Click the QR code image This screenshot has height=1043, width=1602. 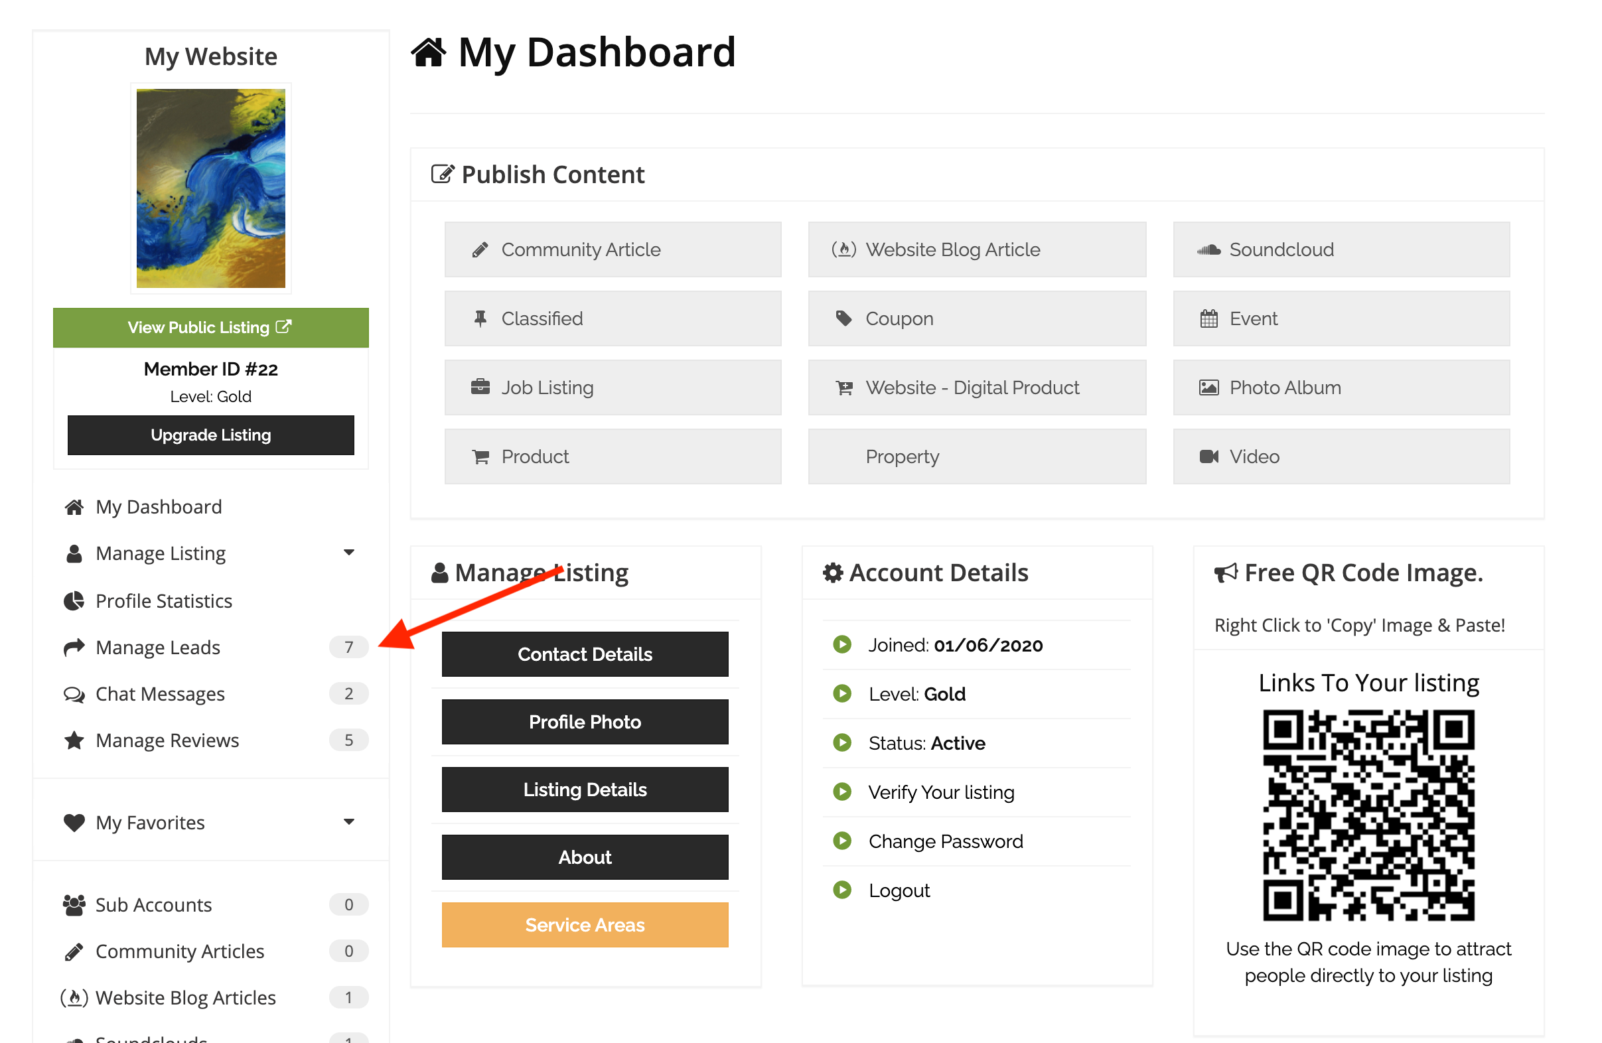point(1369,816)
